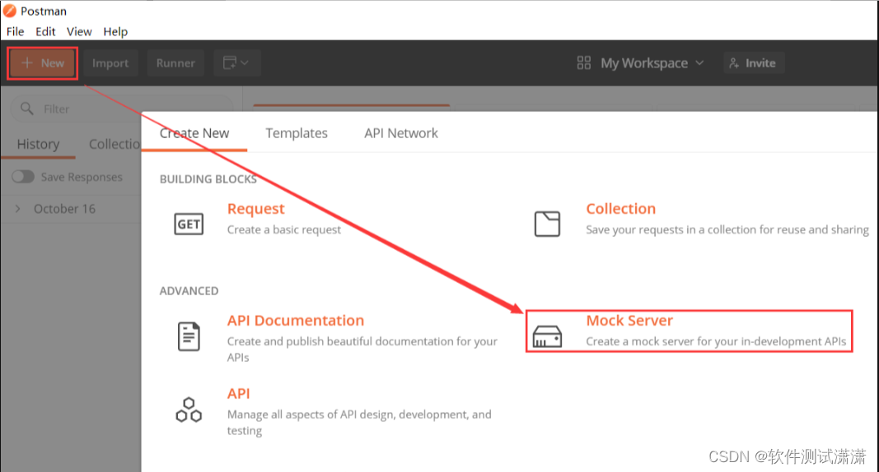Click the Import button
The width and height of the screenshot is (879, 472).
coord(110,63)
